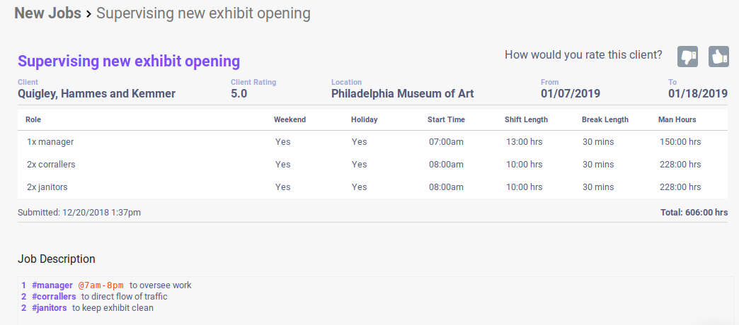Screen dimensions: 739x325
Task: Go back to New Jobs breadcrumb
Action: pos(47,13)
